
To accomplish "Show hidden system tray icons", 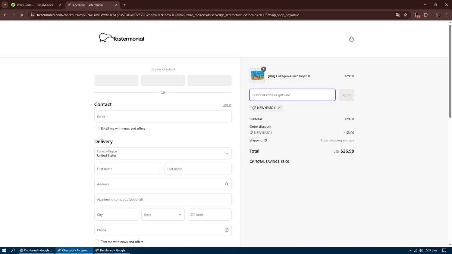I will [x=410, y=250].
